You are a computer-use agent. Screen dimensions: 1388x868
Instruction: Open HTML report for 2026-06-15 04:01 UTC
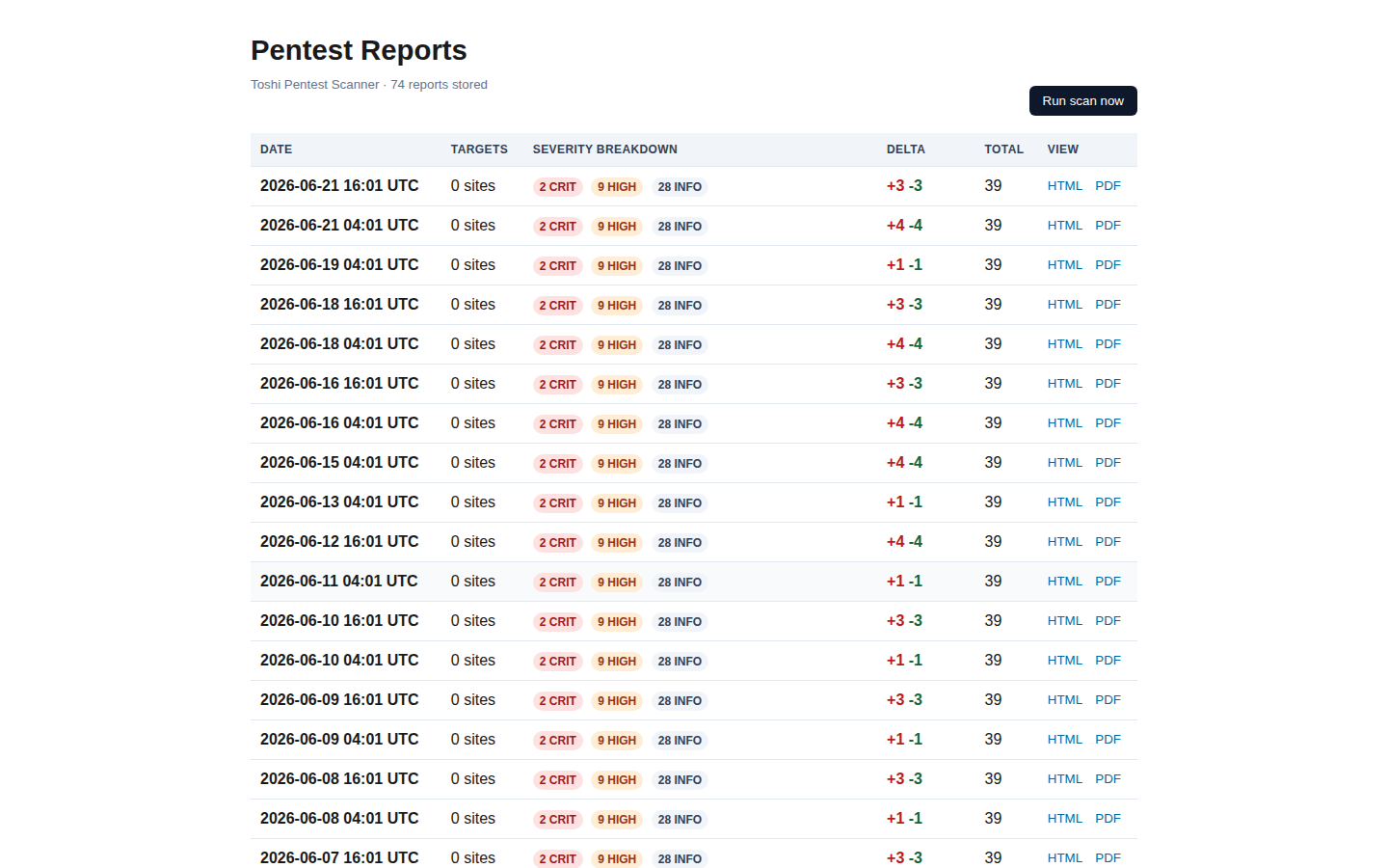[1064, 463]
